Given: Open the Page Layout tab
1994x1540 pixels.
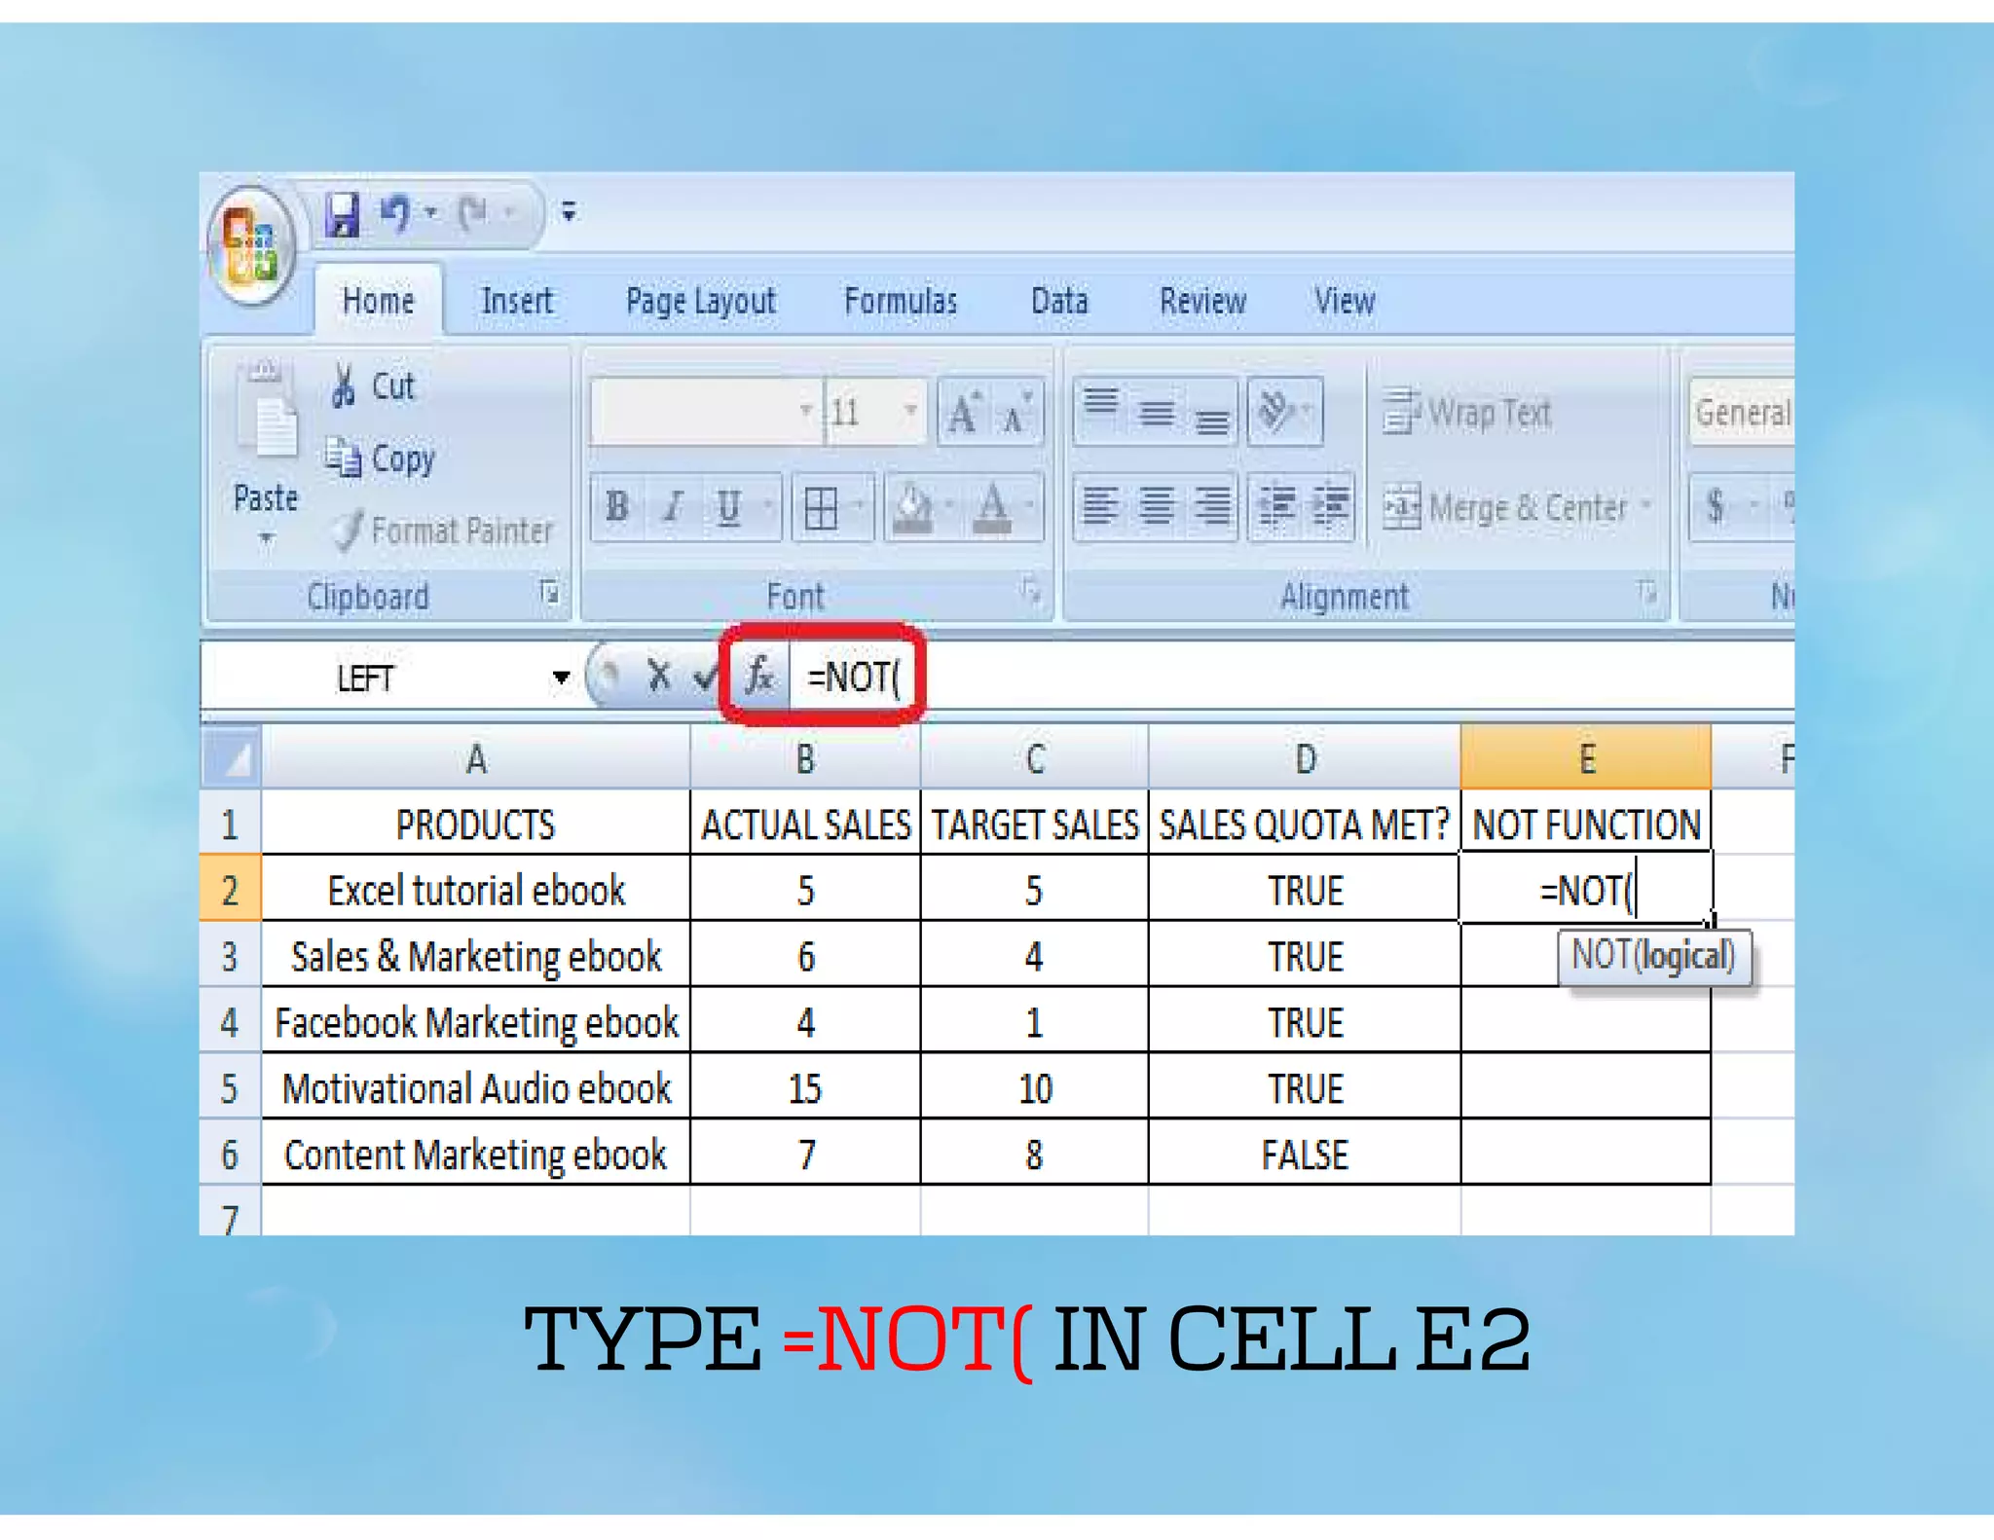Looking at the screenshot, I should [x=700, y=301].
